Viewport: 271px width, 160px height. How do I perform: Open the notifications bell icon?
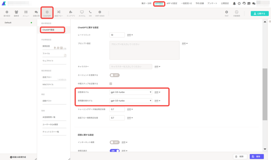click(x=234, y=3)
